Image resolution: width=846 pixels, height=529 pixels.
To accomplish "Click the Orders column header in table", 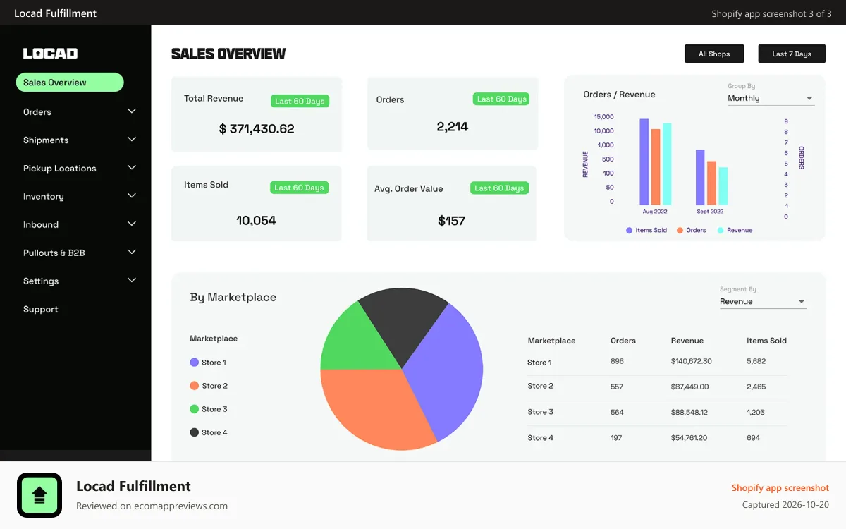I will (623, 341).
